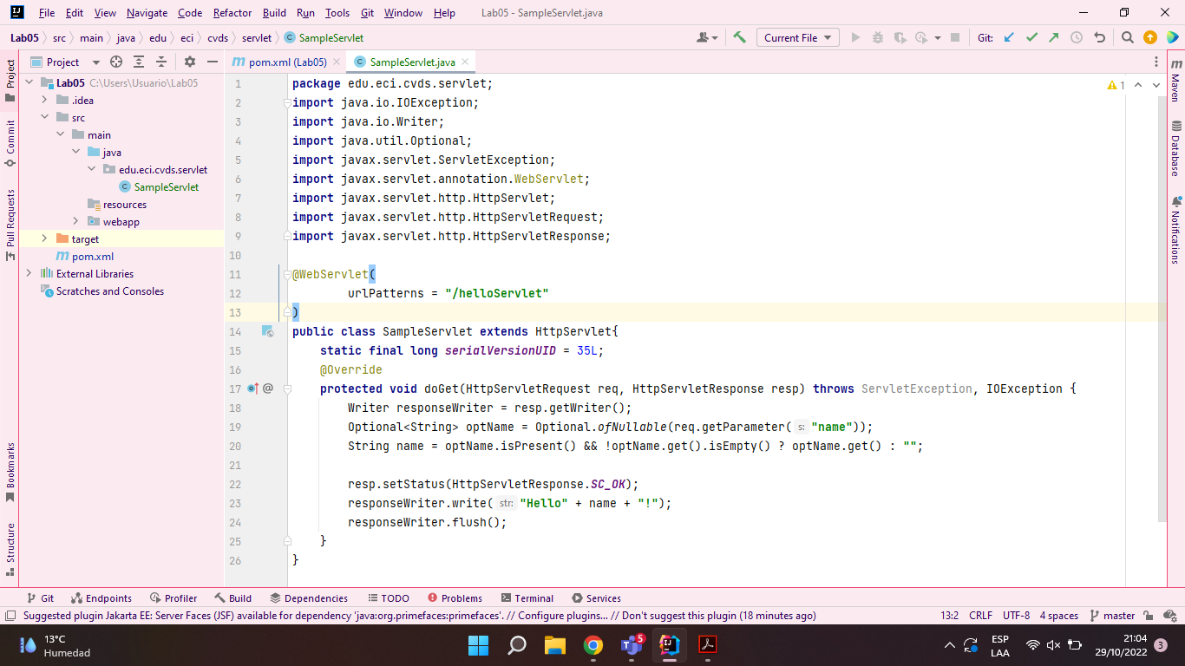
Task: Select SampleServlet file in project tree
Action: (160, 186)
